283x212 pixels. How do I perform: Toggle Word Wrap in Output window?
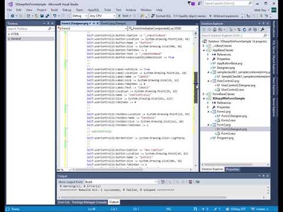tap(198, 182)
